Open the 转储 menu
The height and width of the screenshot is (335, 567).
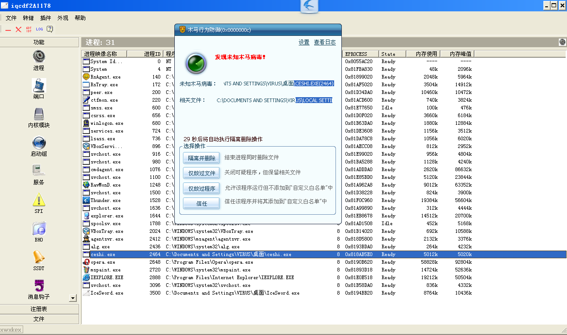point(28,18)
